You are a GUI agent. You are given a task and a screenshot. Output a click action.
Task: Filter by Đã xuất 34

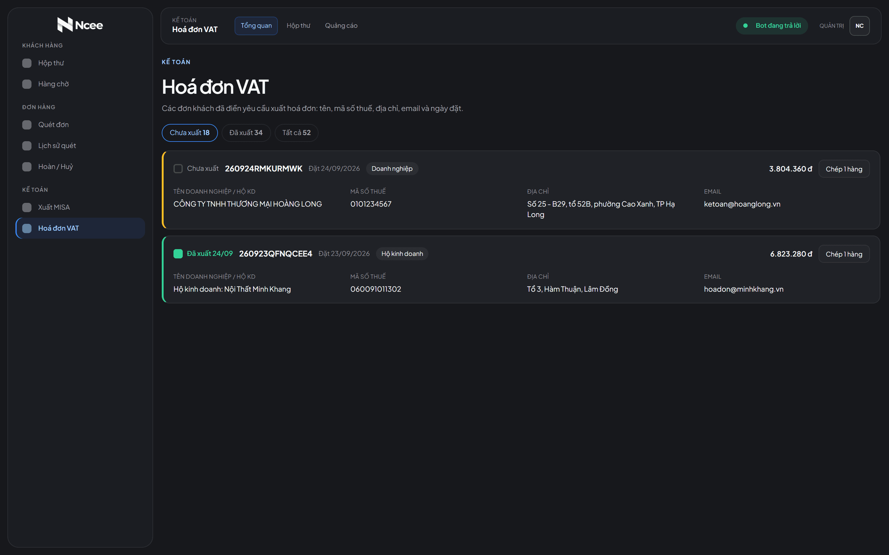[x=246, y=133]
